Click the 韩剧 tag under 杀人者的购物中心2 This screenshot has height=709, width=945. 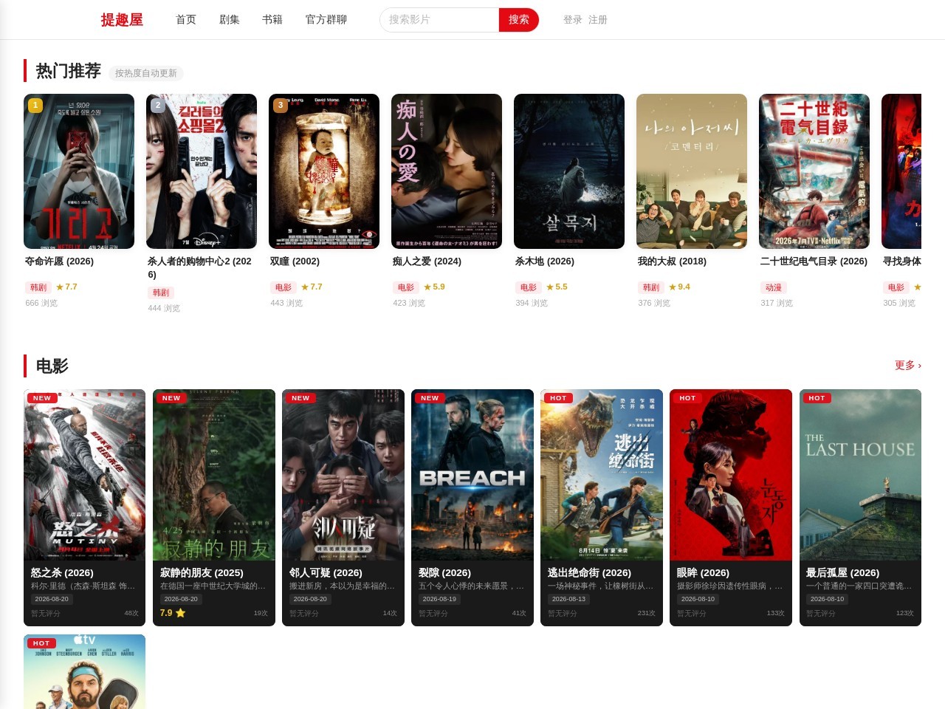pyautogui.click(x=161, y=292)
